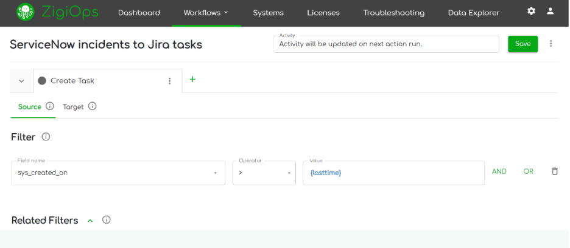Open the workflow more options menu beside Save
Viewport: 570px width, 248px height.
551,44
